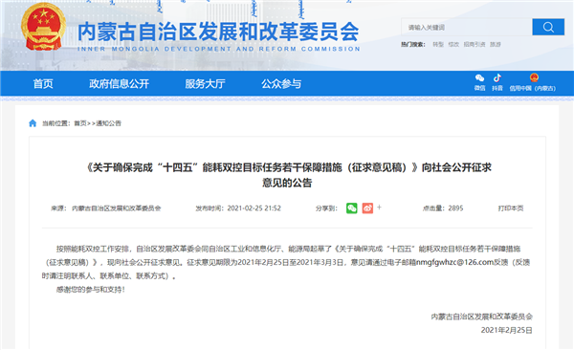This screenshot has width=574, height=350.
Task: Click the magnifier search button
Action: tap(548, 27)
